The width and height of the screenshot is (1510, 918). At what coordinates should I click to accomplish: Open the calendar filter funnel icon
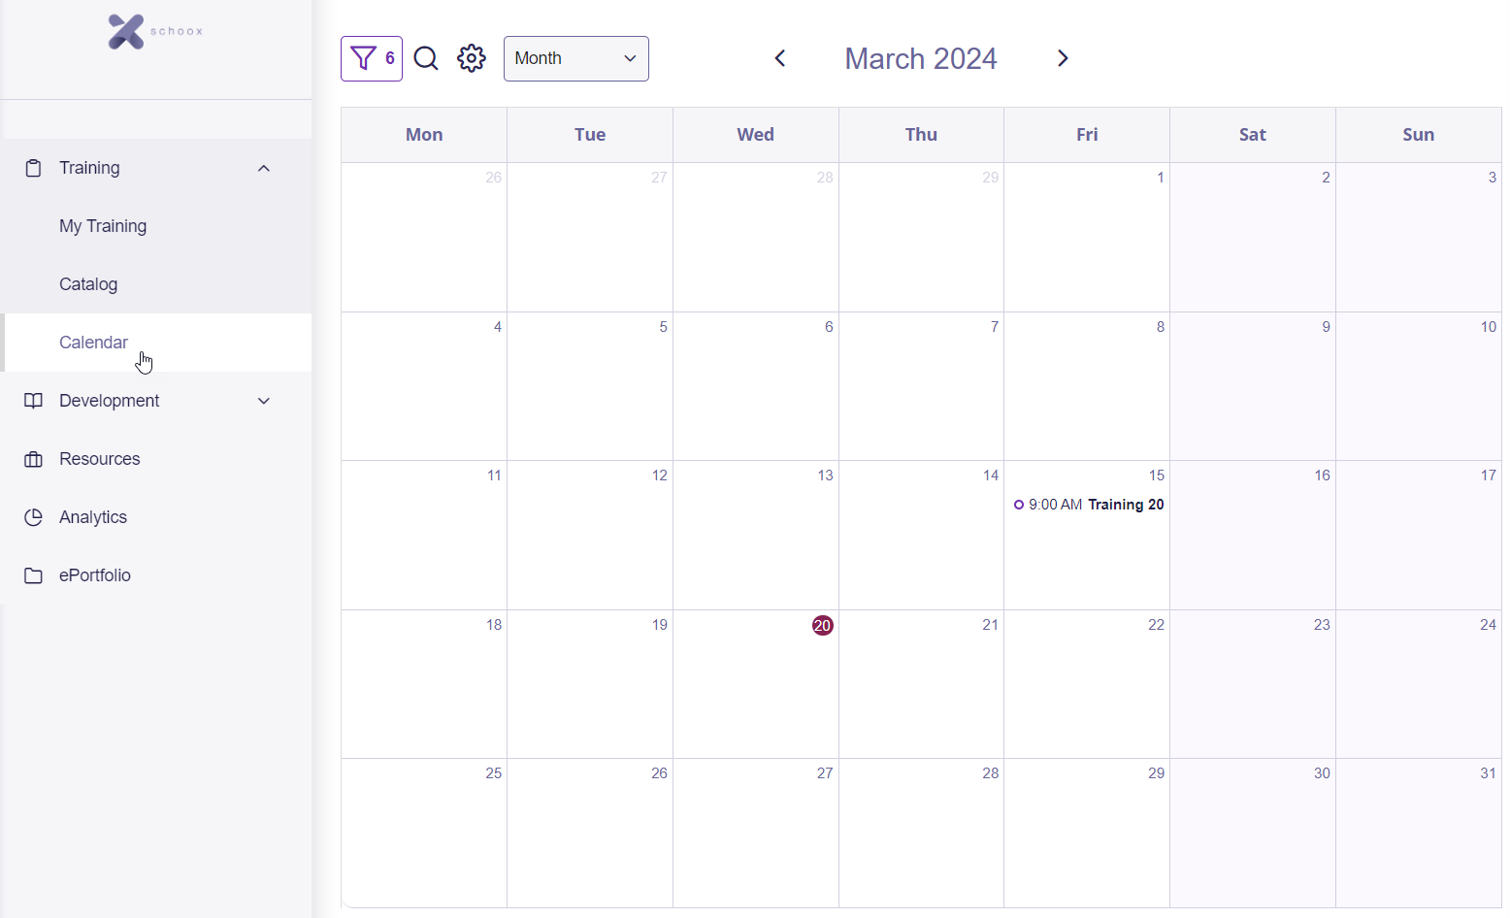click(x=364, y=58)
